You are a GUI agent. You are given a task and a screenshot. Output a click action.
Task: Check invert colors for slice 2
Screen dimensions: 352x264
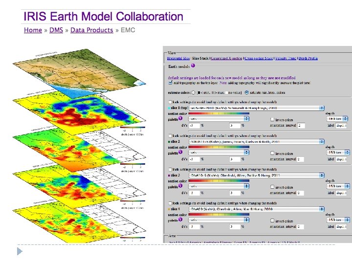tap(272, 153)
